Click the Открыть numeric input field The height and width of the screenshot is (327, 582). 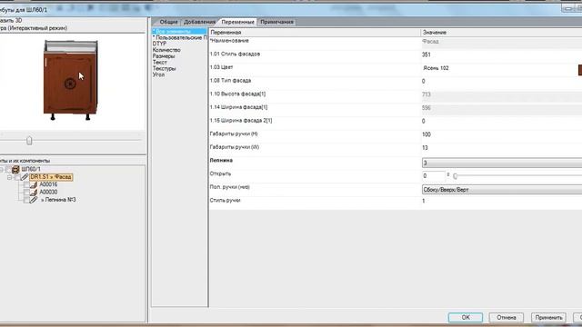433,175
